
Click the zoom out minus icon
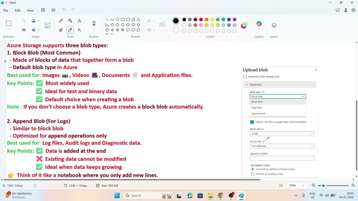point(314,186)
